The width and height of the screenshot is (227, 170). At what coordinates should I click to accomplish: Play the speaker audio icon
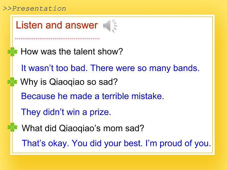(x=110, y=26)
